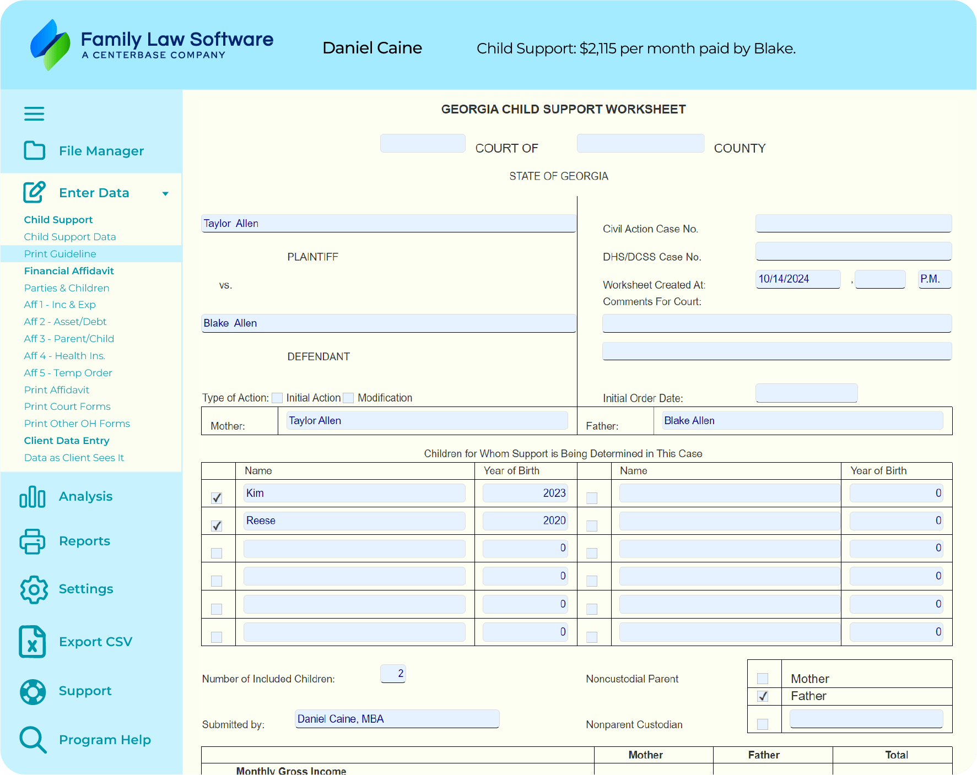Click the Civil Action Case No. field
Screen dimensions: 977x775
(x=853, y=224)
